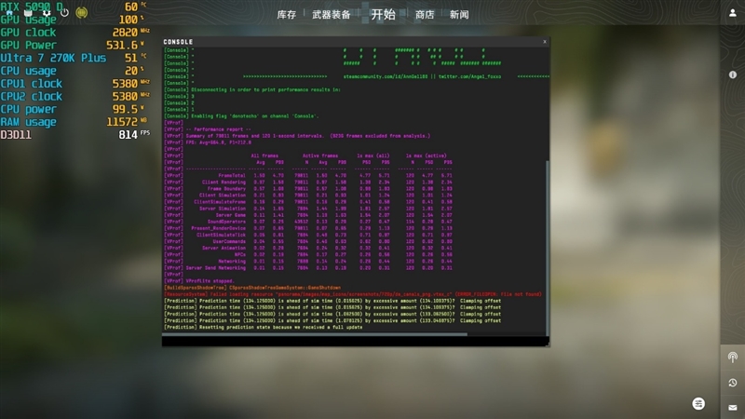The height and width of the screenshot is (419, 745).
Task: Click the Server Animation row label
Action: click(x=223, y=248)
